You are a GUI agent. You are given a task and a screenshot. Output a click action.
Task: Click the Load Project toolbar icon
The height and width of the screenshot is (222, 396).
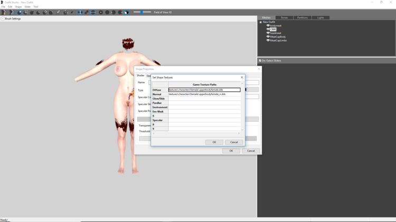tap(11, 12)
